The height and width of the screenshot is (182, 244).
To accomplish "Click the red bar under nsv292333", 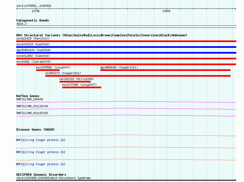I will pyautogui.click(x=75, y=82).
